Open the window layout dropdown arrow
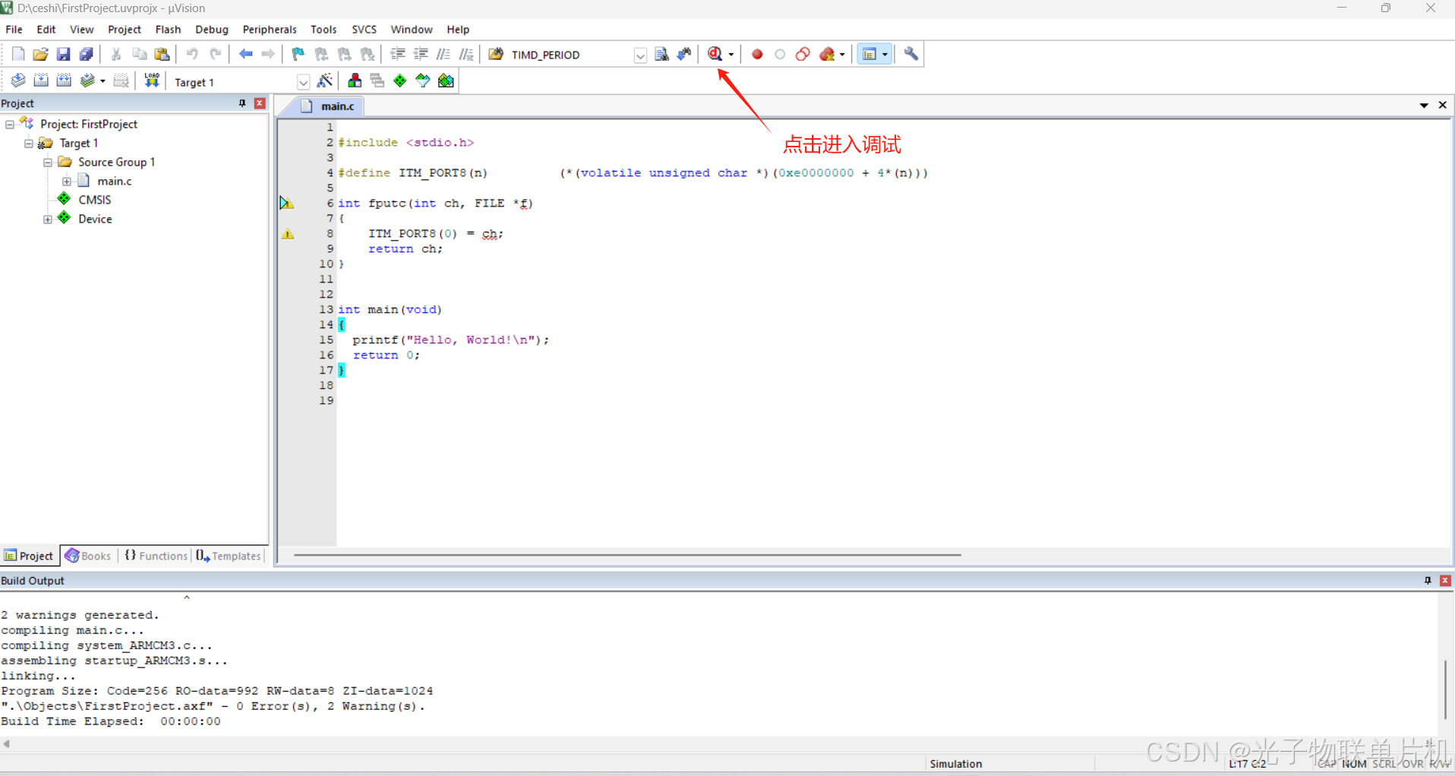This screenshot has height=776, width=1455. [885, 55]
